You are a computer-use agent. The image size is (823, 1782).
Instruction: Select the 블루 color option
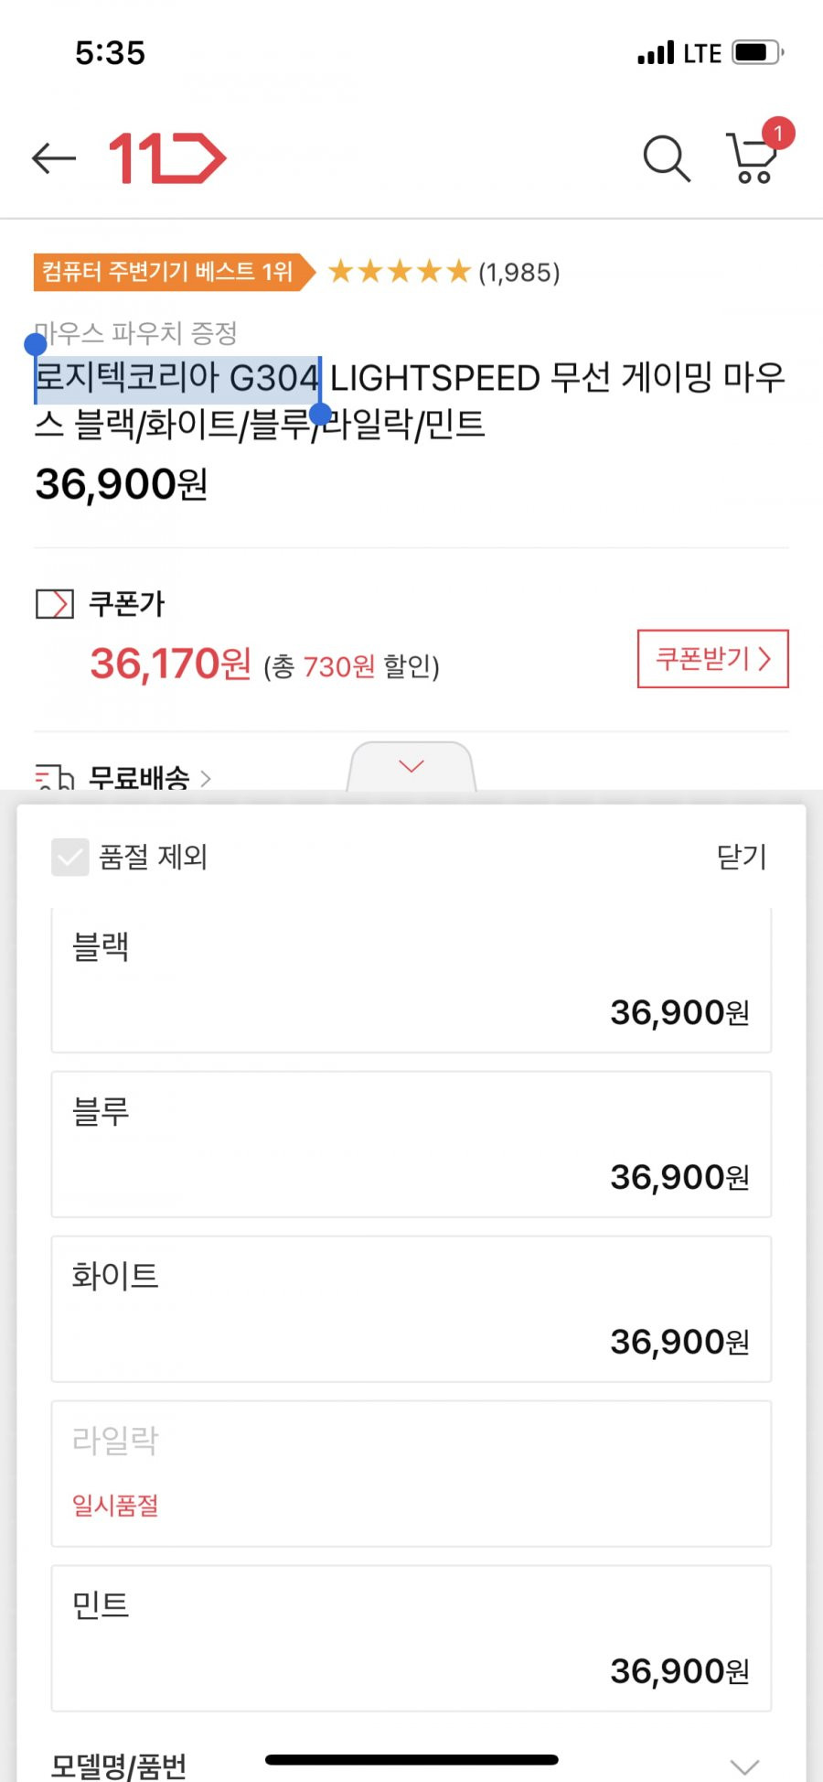pyautogui.click(x=411, y=1144)
